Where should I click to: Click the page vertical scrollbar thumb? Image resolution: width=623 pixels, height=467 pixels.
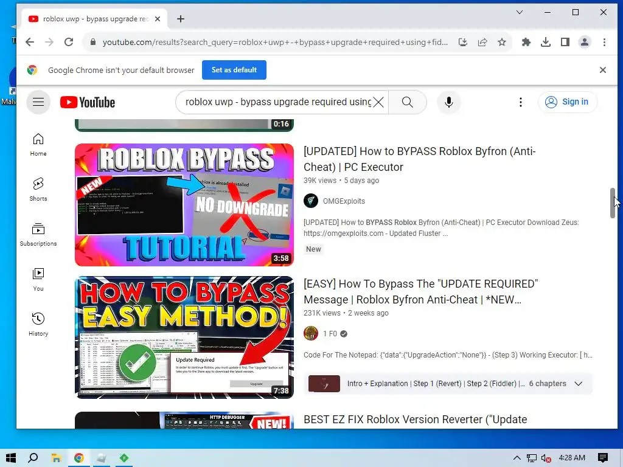pos(612,203)
